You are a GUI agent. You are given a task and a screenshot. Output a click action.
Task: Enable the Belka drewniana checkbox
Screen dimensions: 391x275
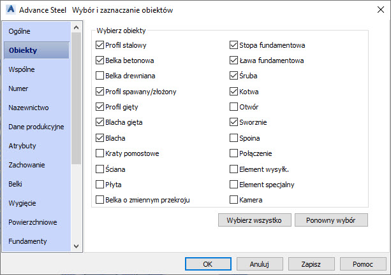(x=100, y=76)
